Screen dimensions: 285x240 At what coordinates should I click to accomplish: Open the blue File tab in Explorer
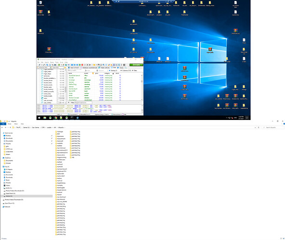point(3,124)
